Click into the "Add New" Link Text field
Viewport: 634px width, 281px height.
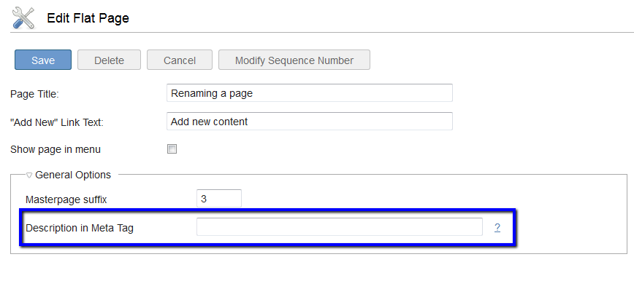tap(309, 122)
